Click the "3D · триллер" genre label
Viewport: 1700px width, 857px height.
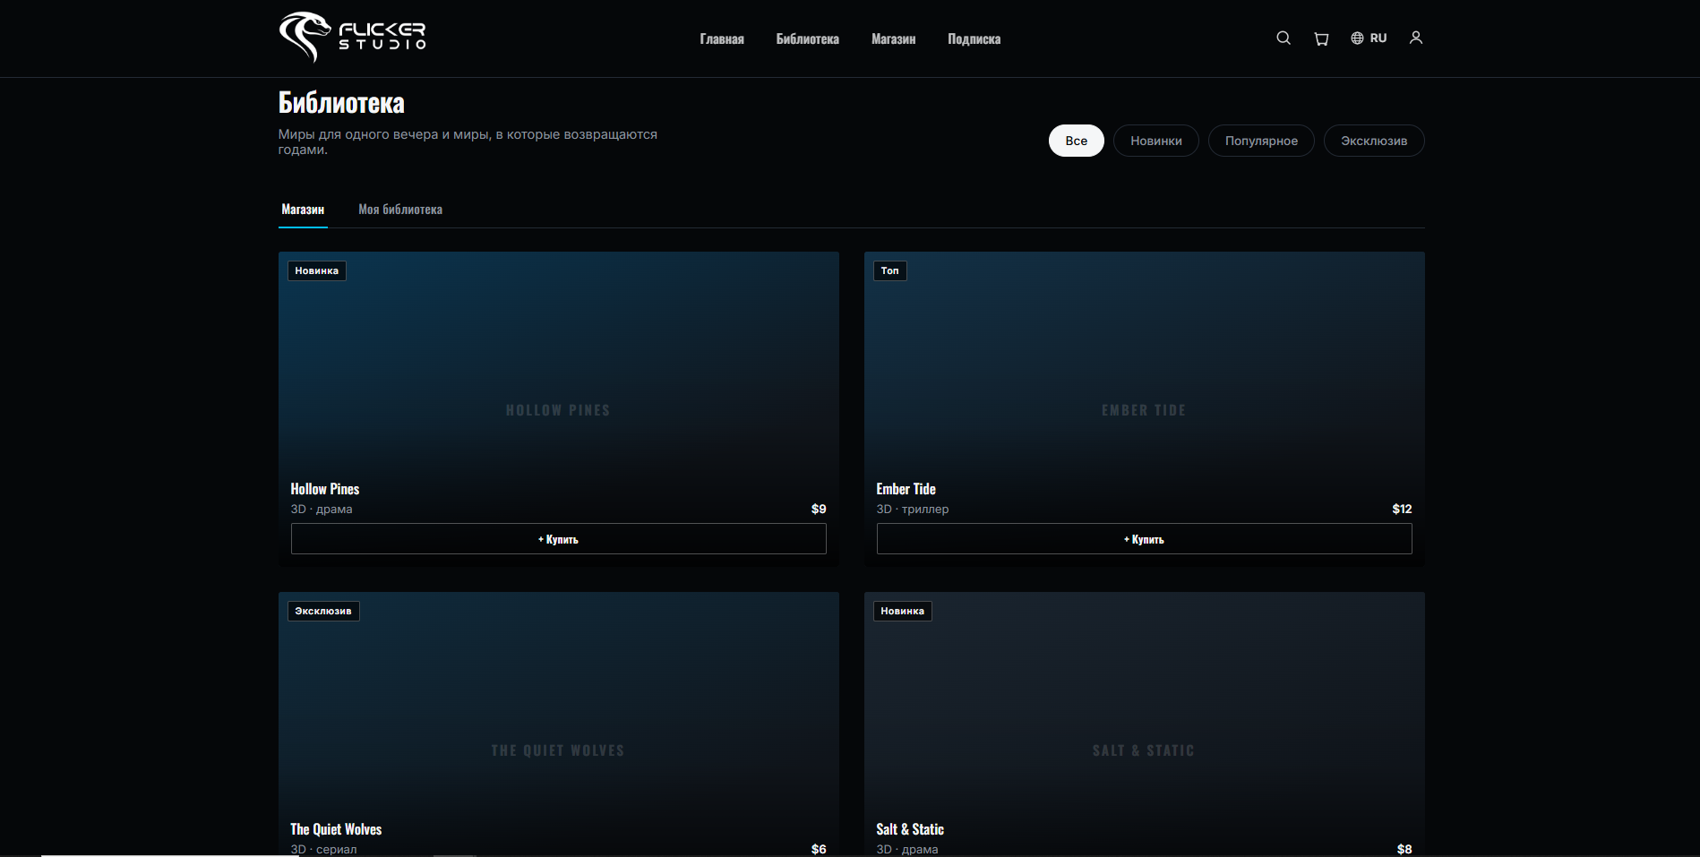913,509
